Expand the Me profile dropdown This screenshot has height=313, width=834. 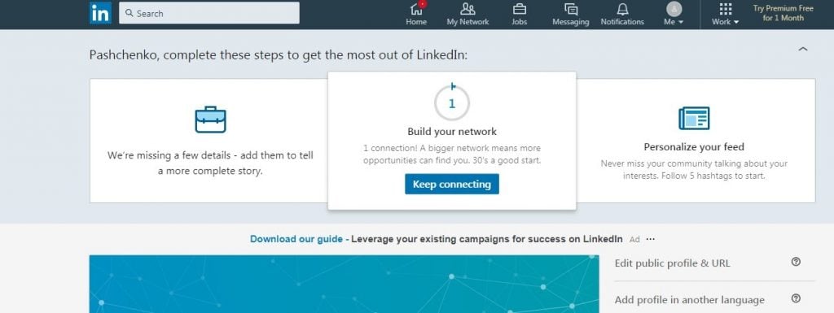click(674, 15)
